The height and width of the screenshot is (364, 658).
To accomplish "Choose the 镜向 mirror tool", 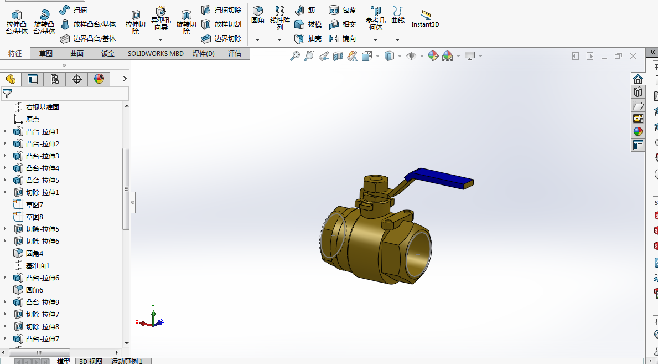I will tap(342, 39).
